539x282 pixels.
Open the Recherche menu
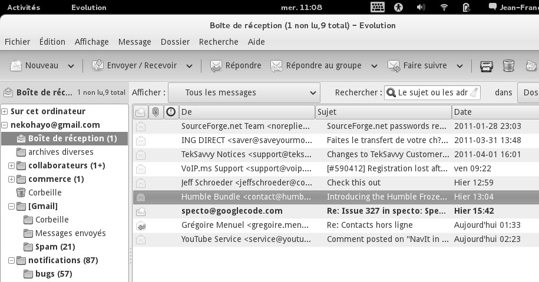tap(219, 42)
